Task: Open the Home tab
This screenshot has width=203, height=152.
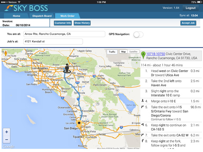Action: point(17,16)
